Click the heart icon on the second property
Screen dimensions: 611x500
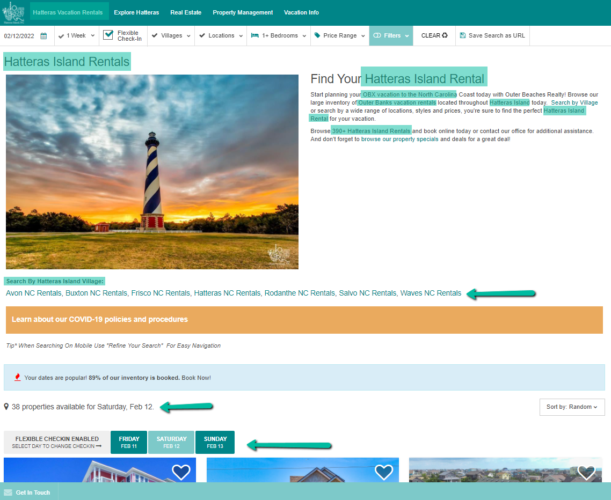384,472
